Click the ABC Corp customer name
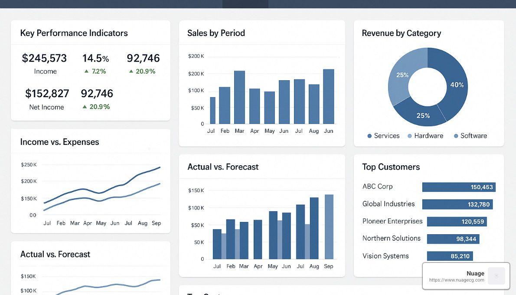Screen dimensions: 516x295 click(x=377, y=187)
